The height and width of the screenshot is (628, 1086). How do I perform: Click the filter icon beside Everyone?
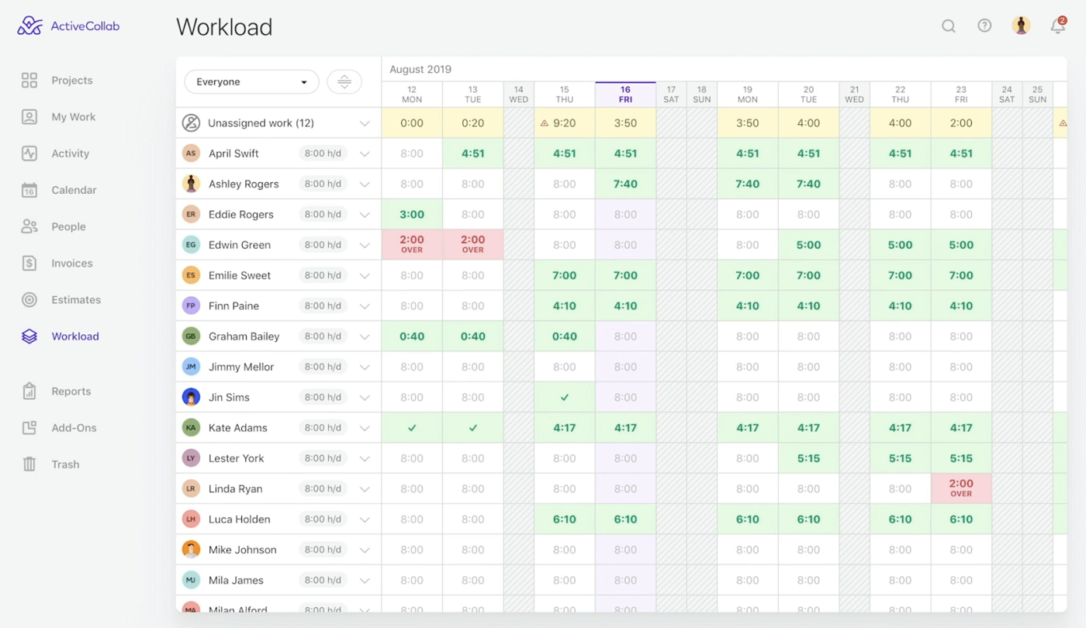[344, 81]
